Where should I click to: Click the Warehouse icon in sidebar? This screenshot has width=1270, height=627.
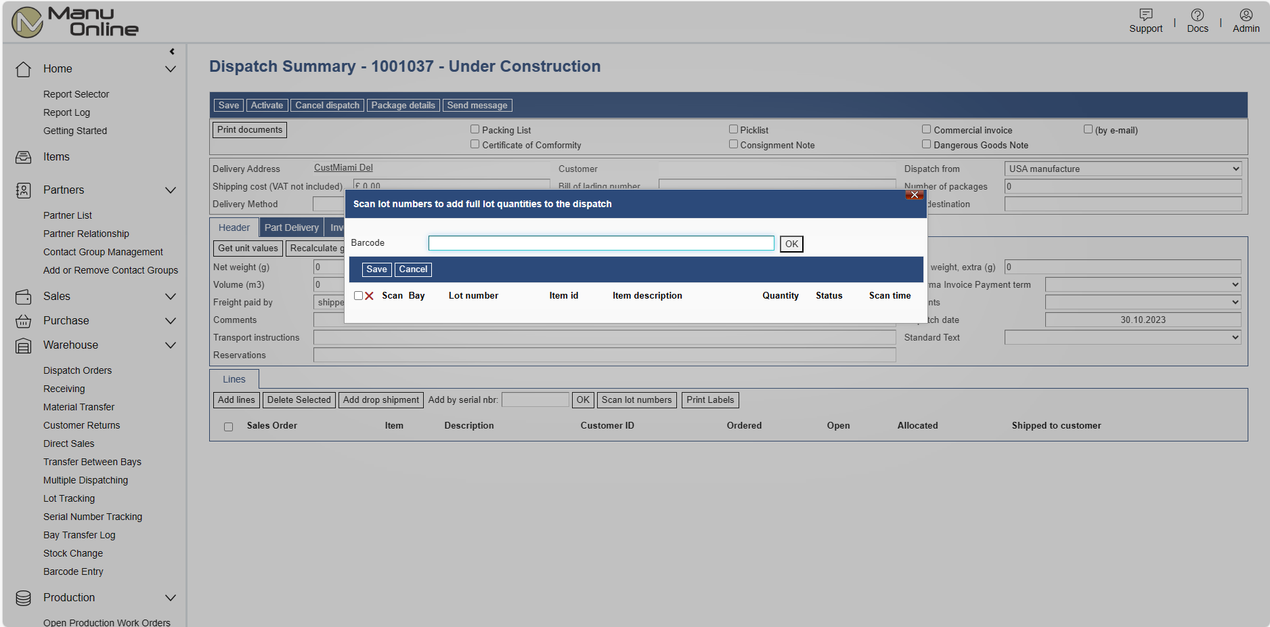tap(24, 345)
